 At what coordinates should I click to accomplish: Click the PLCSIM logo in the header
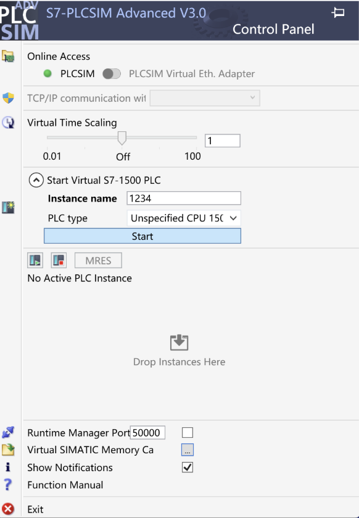20,20
